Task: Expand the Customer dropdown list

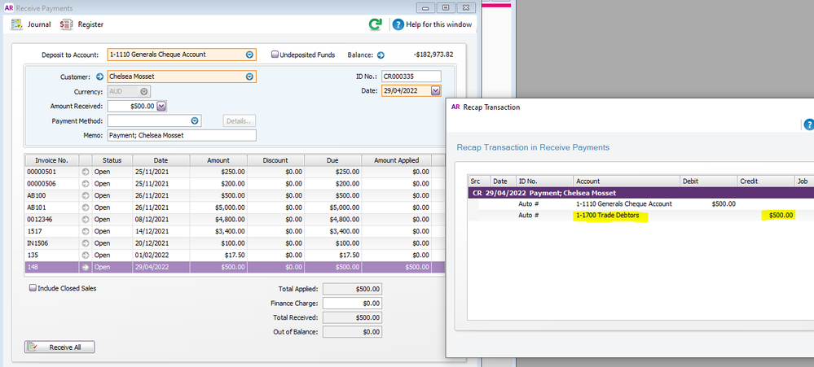Action: pos(249,76)
